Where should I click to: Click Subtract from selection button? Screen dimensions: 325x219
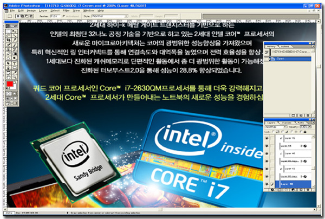pyautogui.click(x=27, y=16)
